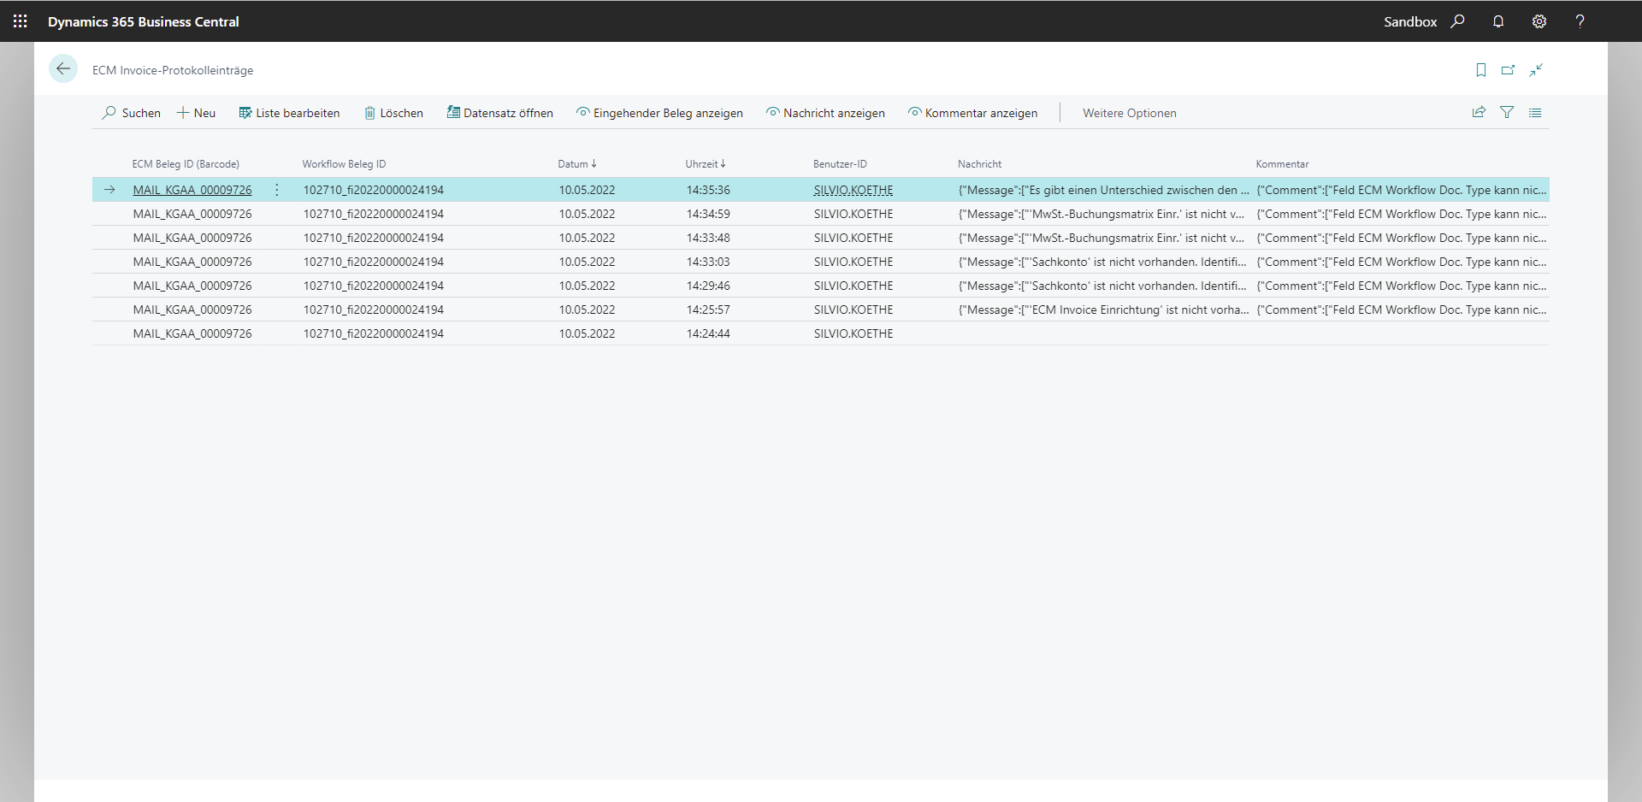Open the notifications bell

tap(1498, 21)
